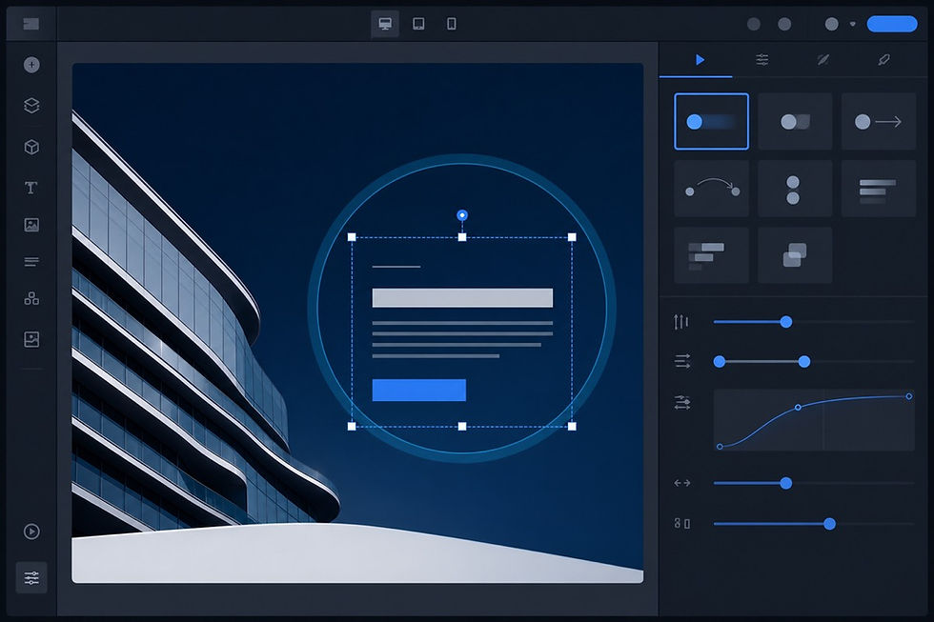Click the blue publish button at top-right
Screen dimensions: 934x622
(x=892, y=24)
